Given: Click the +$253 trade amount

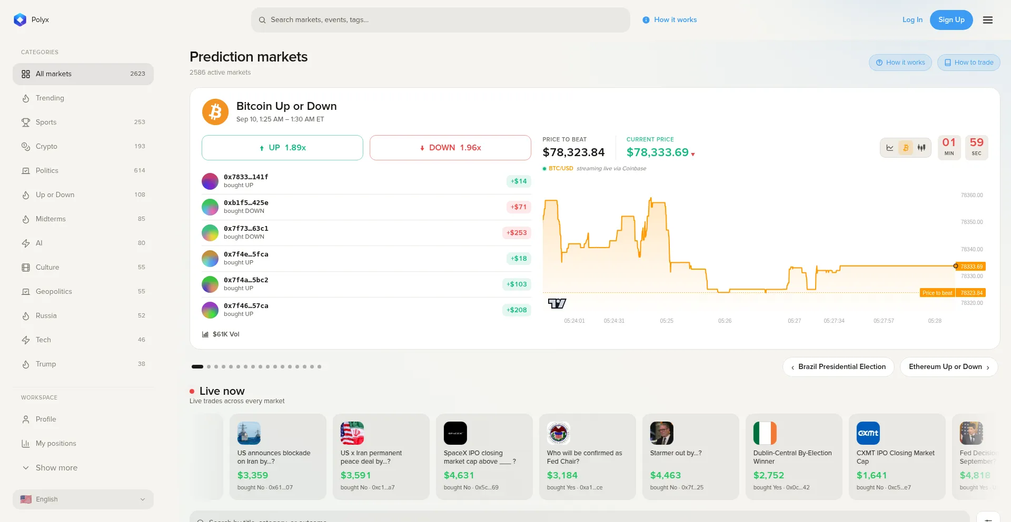Looking at the screenshot, I should (517, 233).
